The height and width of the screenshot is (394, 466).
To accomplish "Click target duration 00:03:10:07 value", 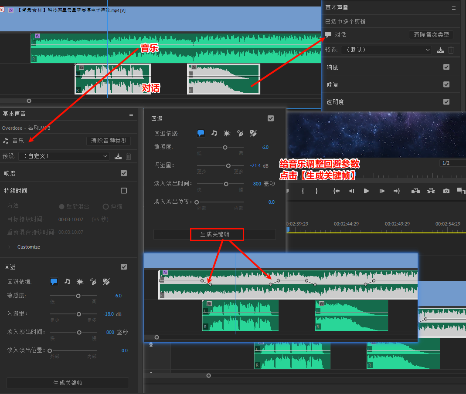I will click(71, 219).
